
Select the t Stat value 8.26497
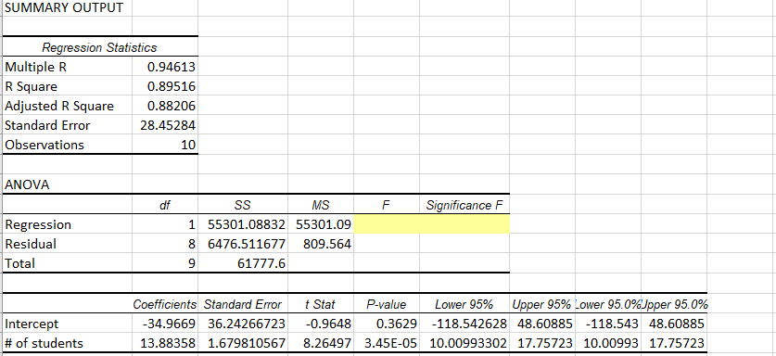coord(321,343)
